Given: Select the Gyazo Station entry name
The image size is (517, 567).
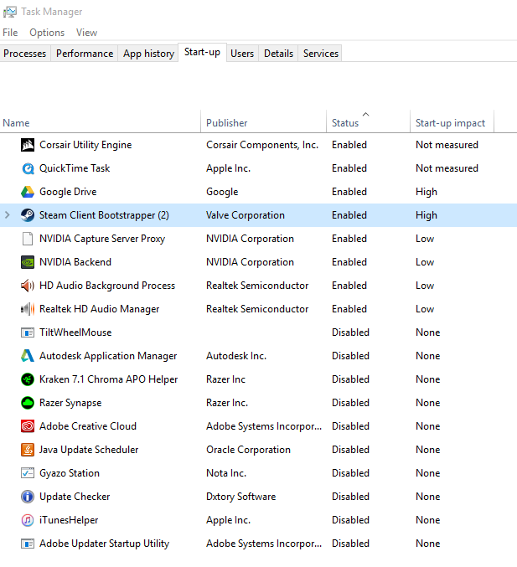Looking at the screenshot, I should [70, 473].
